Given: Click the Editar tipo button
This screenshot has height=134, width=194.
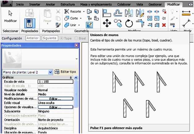Looking at the screenshot, I should (65, 72).
